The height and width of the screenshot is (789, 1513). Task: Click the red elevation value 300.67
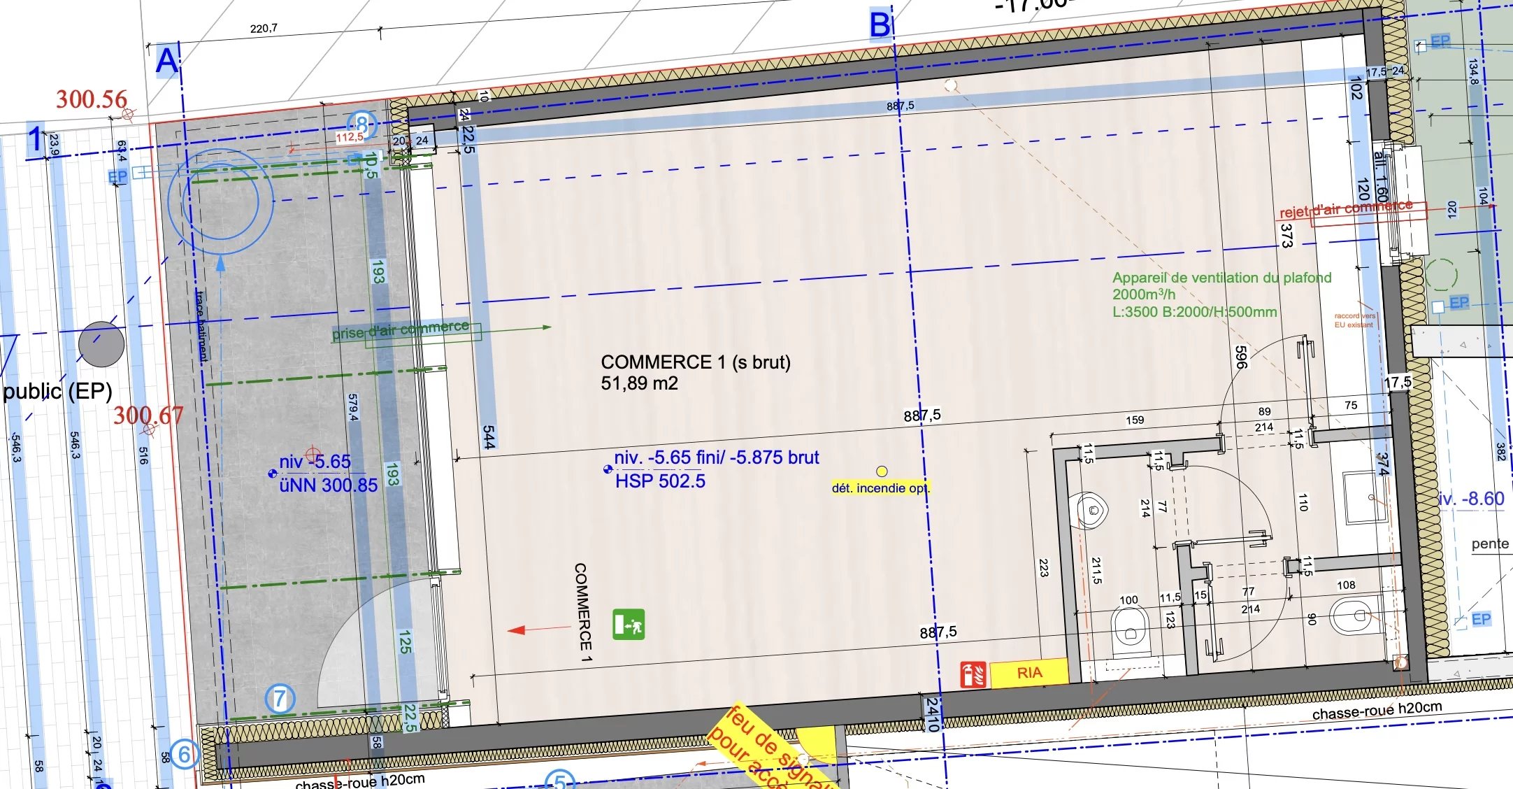click(x=148, y=415)
